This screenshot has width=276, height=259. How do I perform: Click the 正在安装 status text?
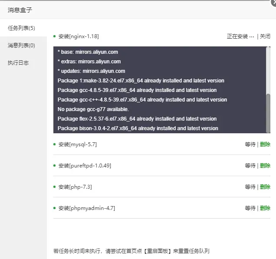click(x=240, y=36)
